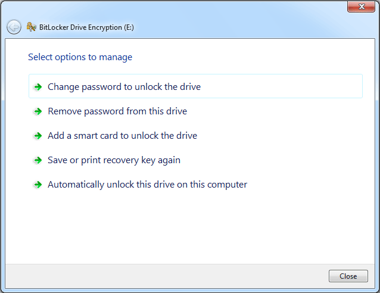Viewport: 380px width, 293px height.
Task: Click green arrow beside Add a smart card
Action: (38, 136)
